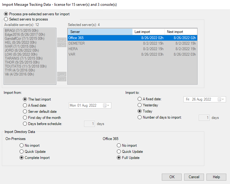The width and height of the screenshot is (230, 184).
Task: Select Office 365 'No import' option
Action: pos(119,145)
